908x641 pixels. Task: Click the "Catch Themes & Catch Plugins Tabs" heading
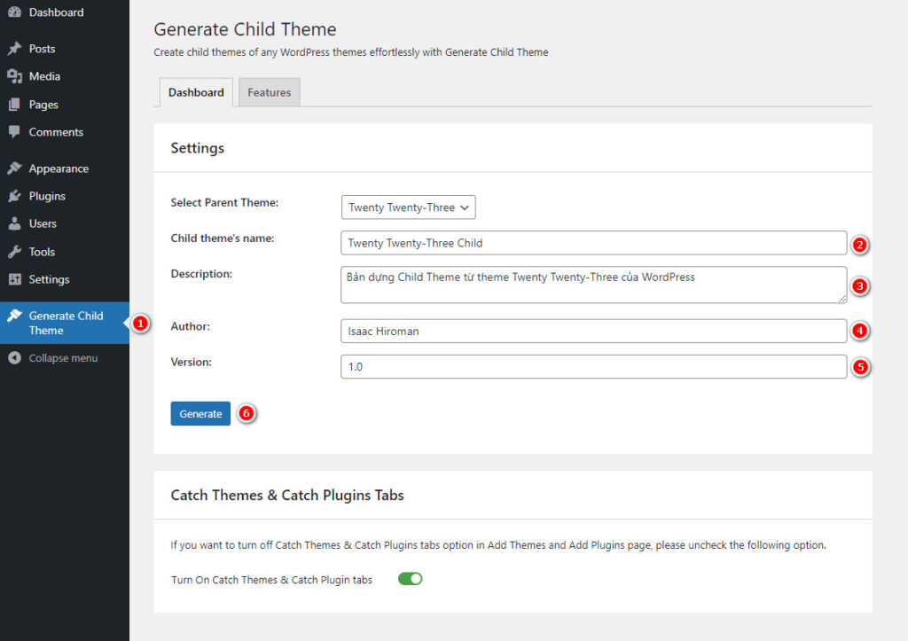pos(287,495)
